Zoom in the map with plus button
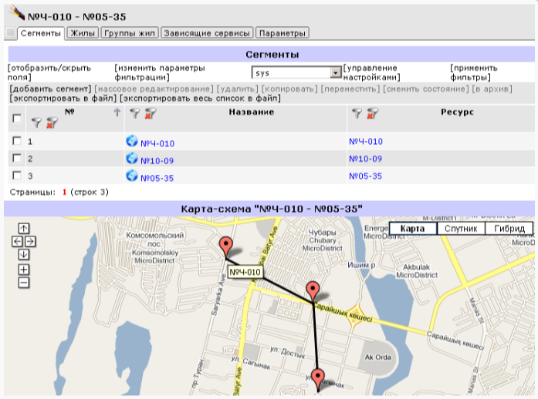 24,270
